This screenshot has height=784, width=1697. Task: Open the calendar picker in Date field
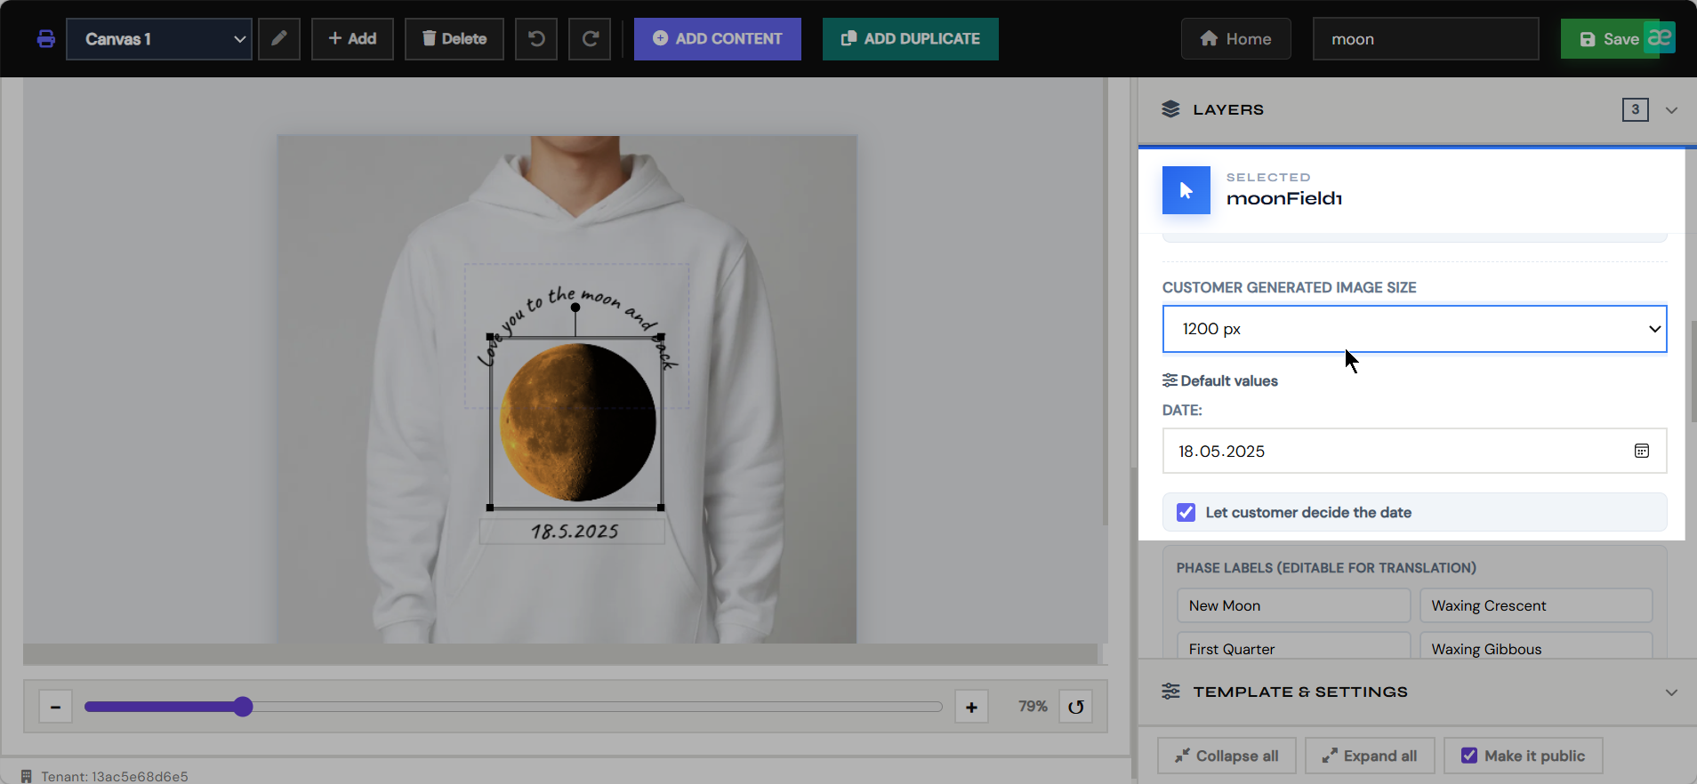1642,451
